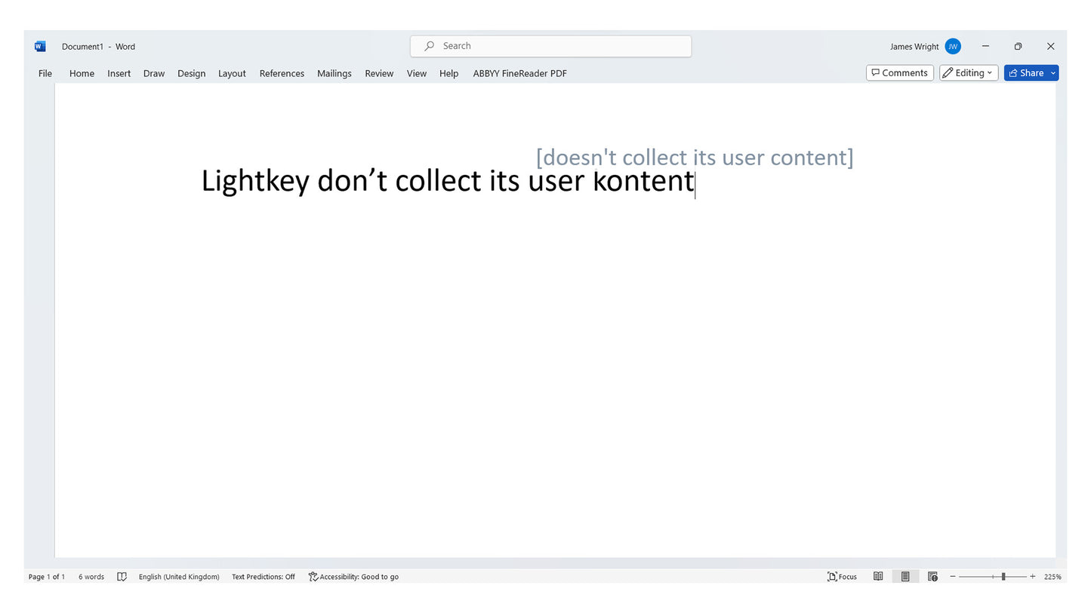Open the File menu

pyautogui.click(x=45, y=73)
